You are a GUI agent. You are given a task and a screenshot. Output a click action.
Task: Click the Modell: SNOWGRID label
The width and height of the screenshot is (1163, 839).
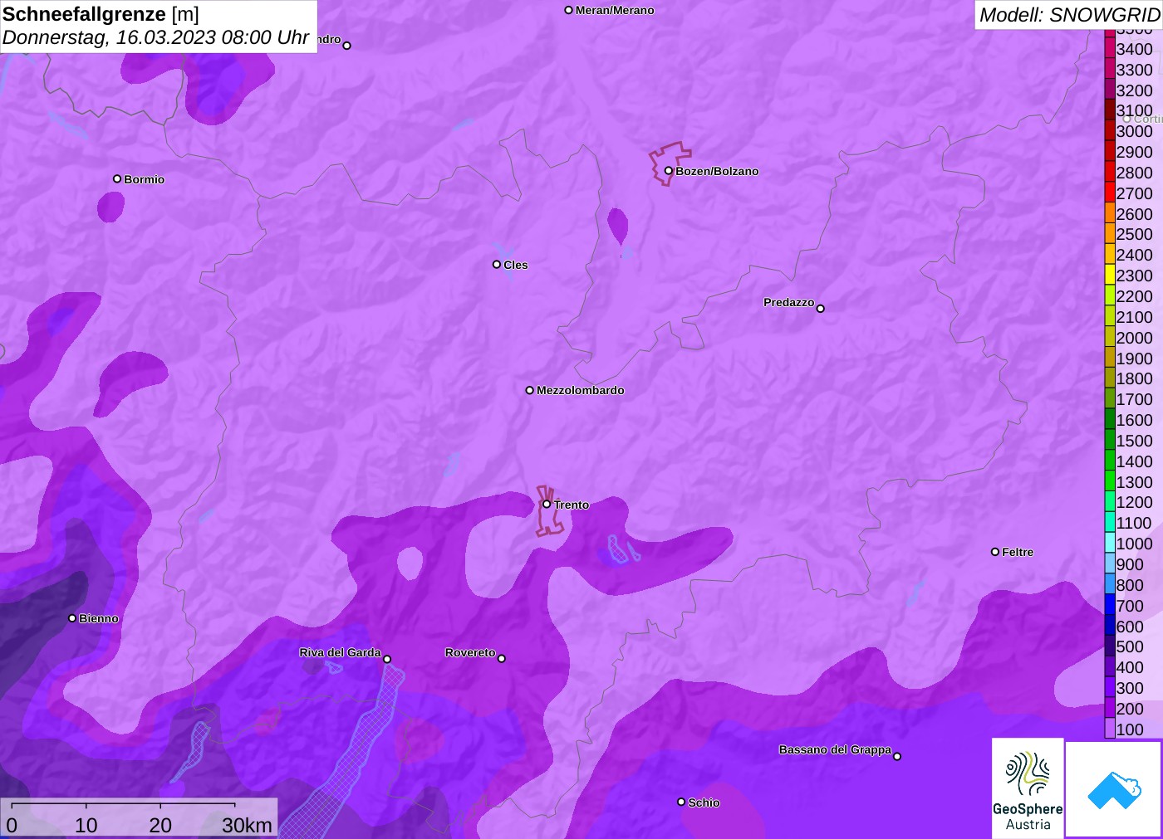point(1069,15)
